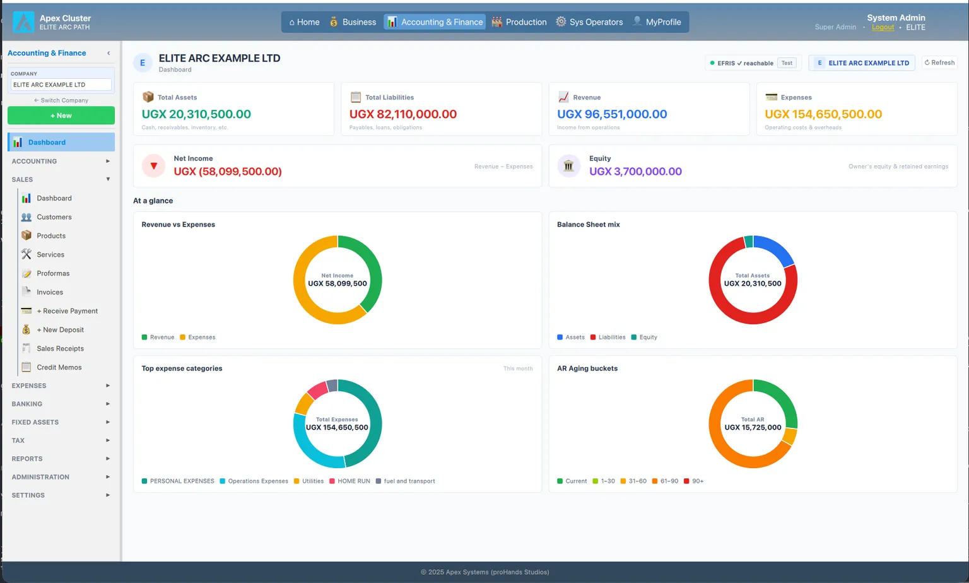Click the Switch Company link
This screenshot has width=969, height=583.
point(61,100)
